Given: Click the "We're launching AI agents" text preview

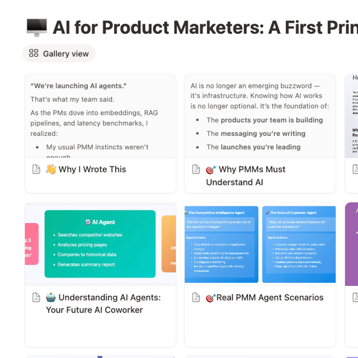Looking at the screenshot, I should click(x=78, y=86).
